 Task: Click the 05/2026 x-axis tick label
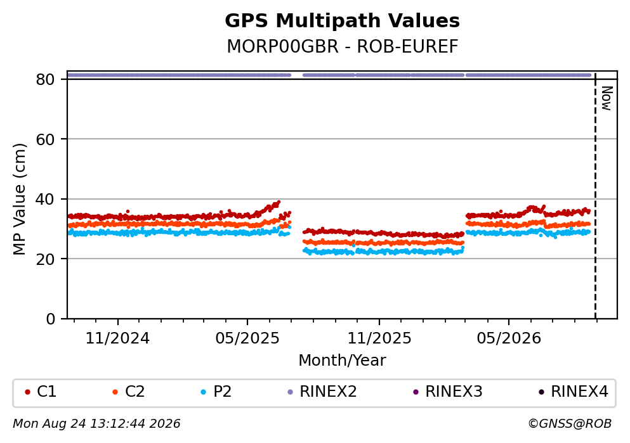point(509,338)
